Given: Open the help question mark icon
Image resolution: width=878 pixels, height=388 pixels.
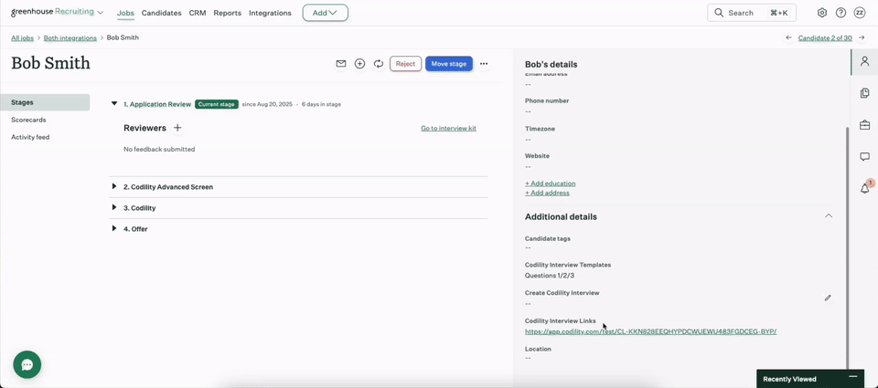Looking at the screenshot, I should [841, 13].
